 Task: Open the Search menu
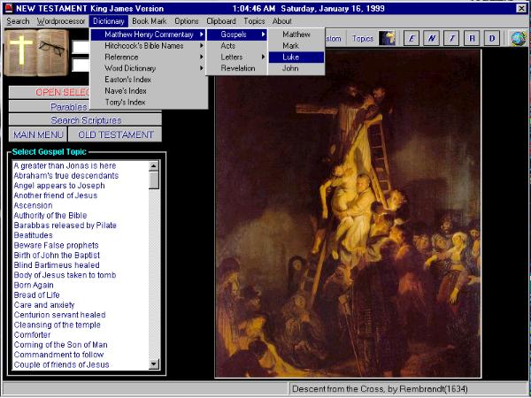pos(18,21)
